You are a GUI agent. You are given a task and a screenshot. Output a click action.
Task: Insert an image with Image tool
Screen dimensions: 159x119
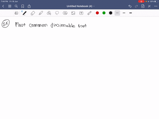[x=73, y=13]
